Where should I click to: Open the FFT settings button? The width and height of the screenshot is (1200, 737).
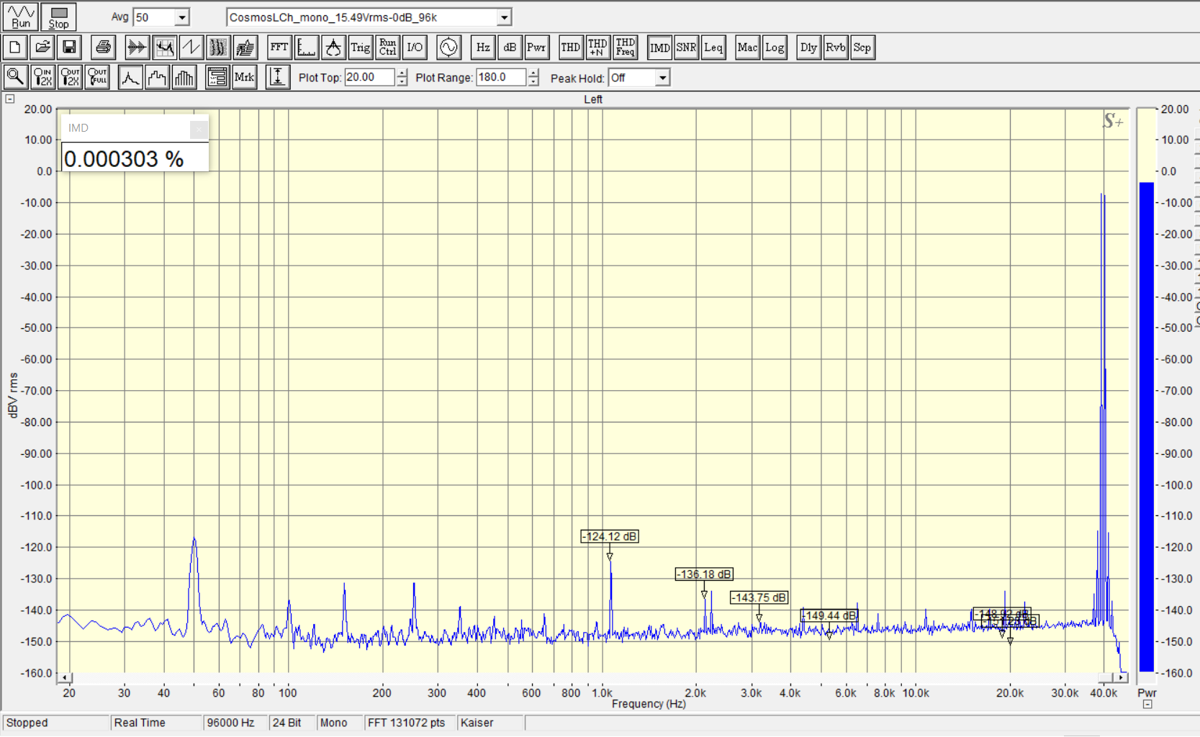279,48
